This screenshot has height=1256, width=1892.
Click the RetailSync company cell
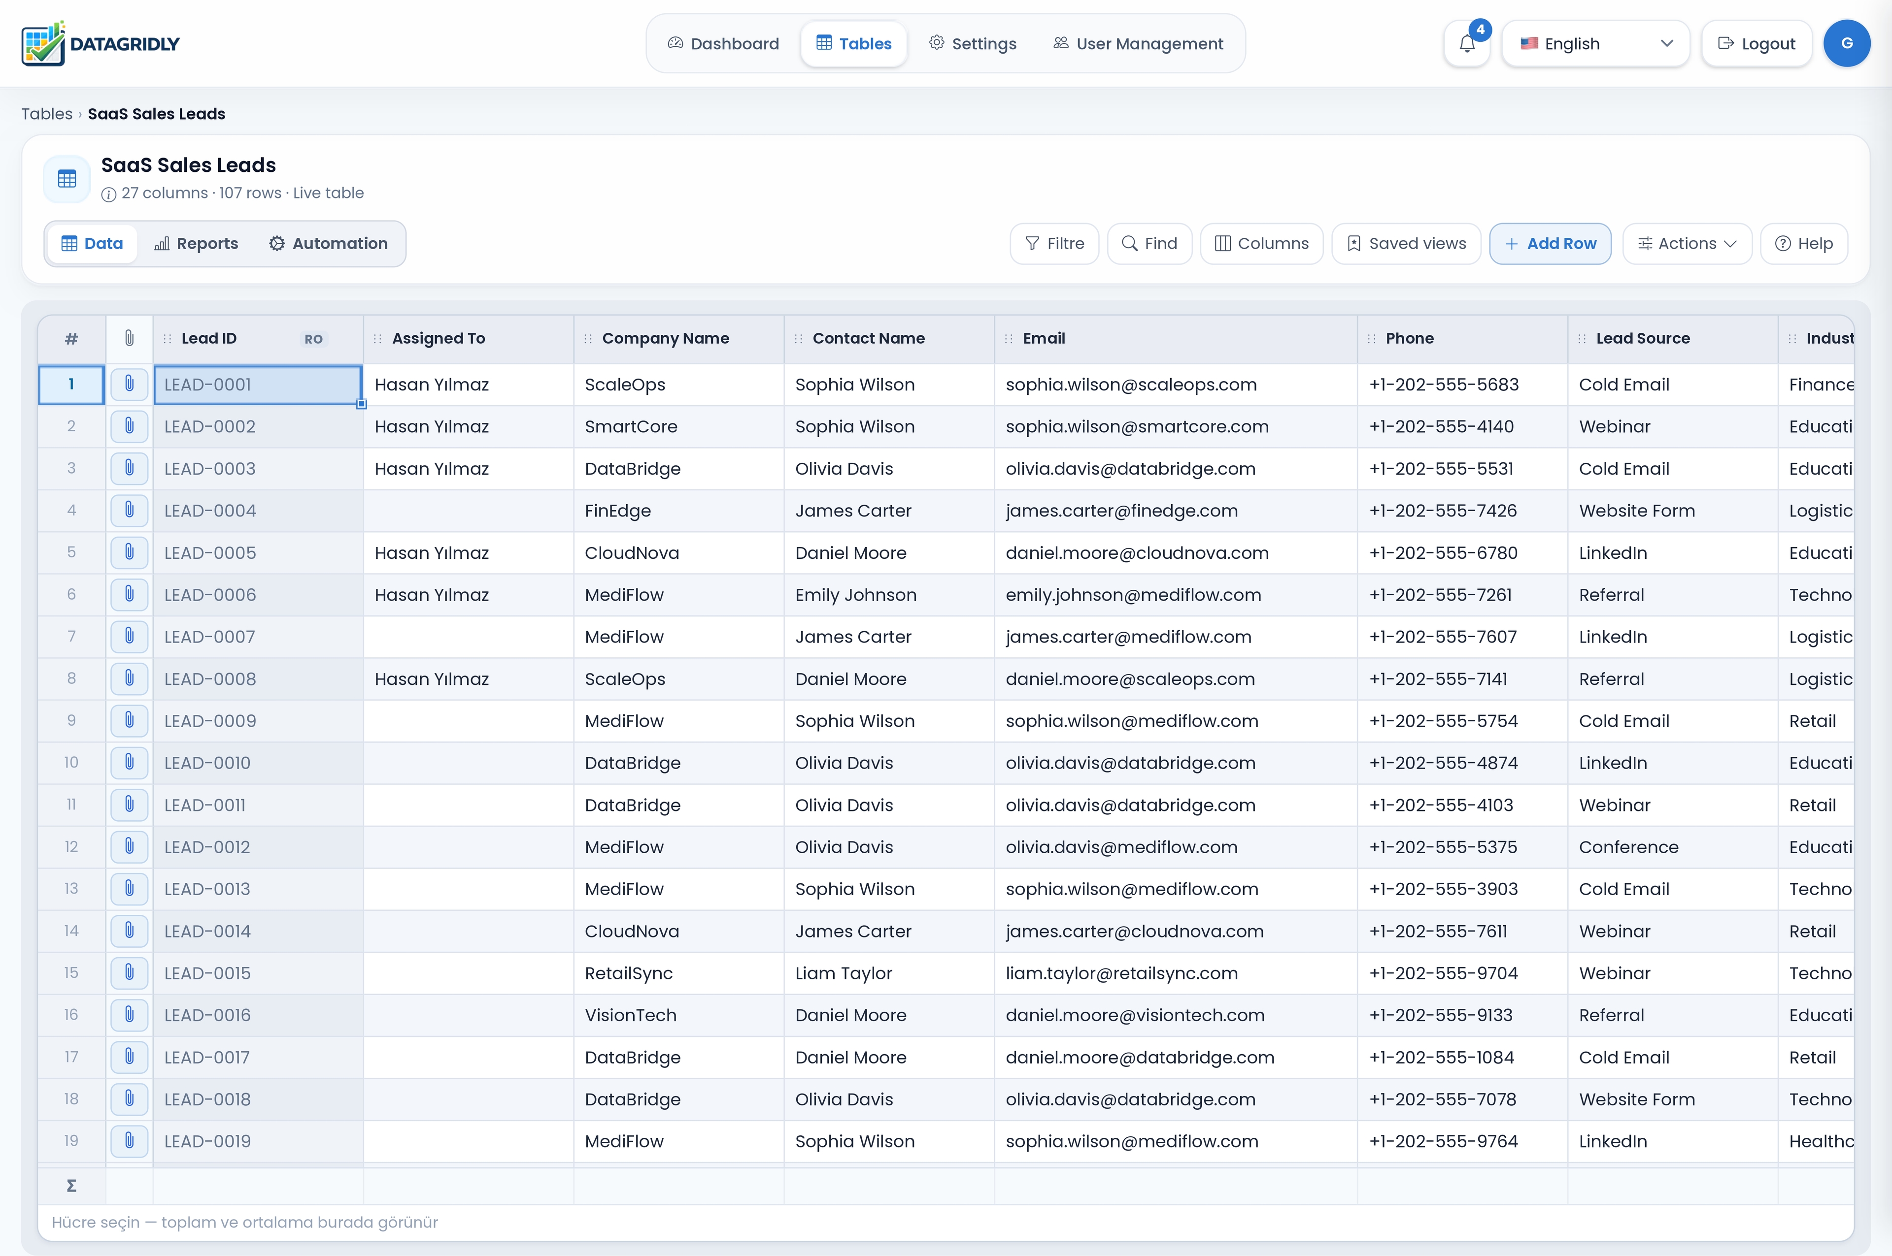(679, 973)
